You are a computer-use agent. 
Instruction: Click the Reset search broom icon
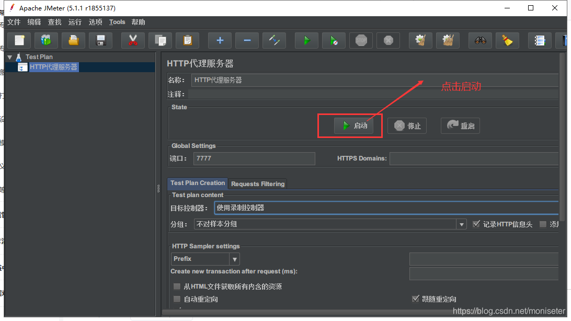pos(507,40)
